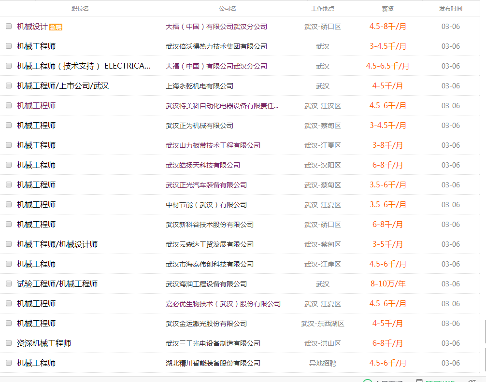Click the 4.5-6.5千/月 salary value
The image size is (486, 382).
point(388,66)
